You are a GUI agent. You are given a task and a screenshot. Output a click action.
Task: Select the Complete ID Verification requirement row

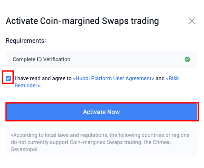[x=101, y=59]
